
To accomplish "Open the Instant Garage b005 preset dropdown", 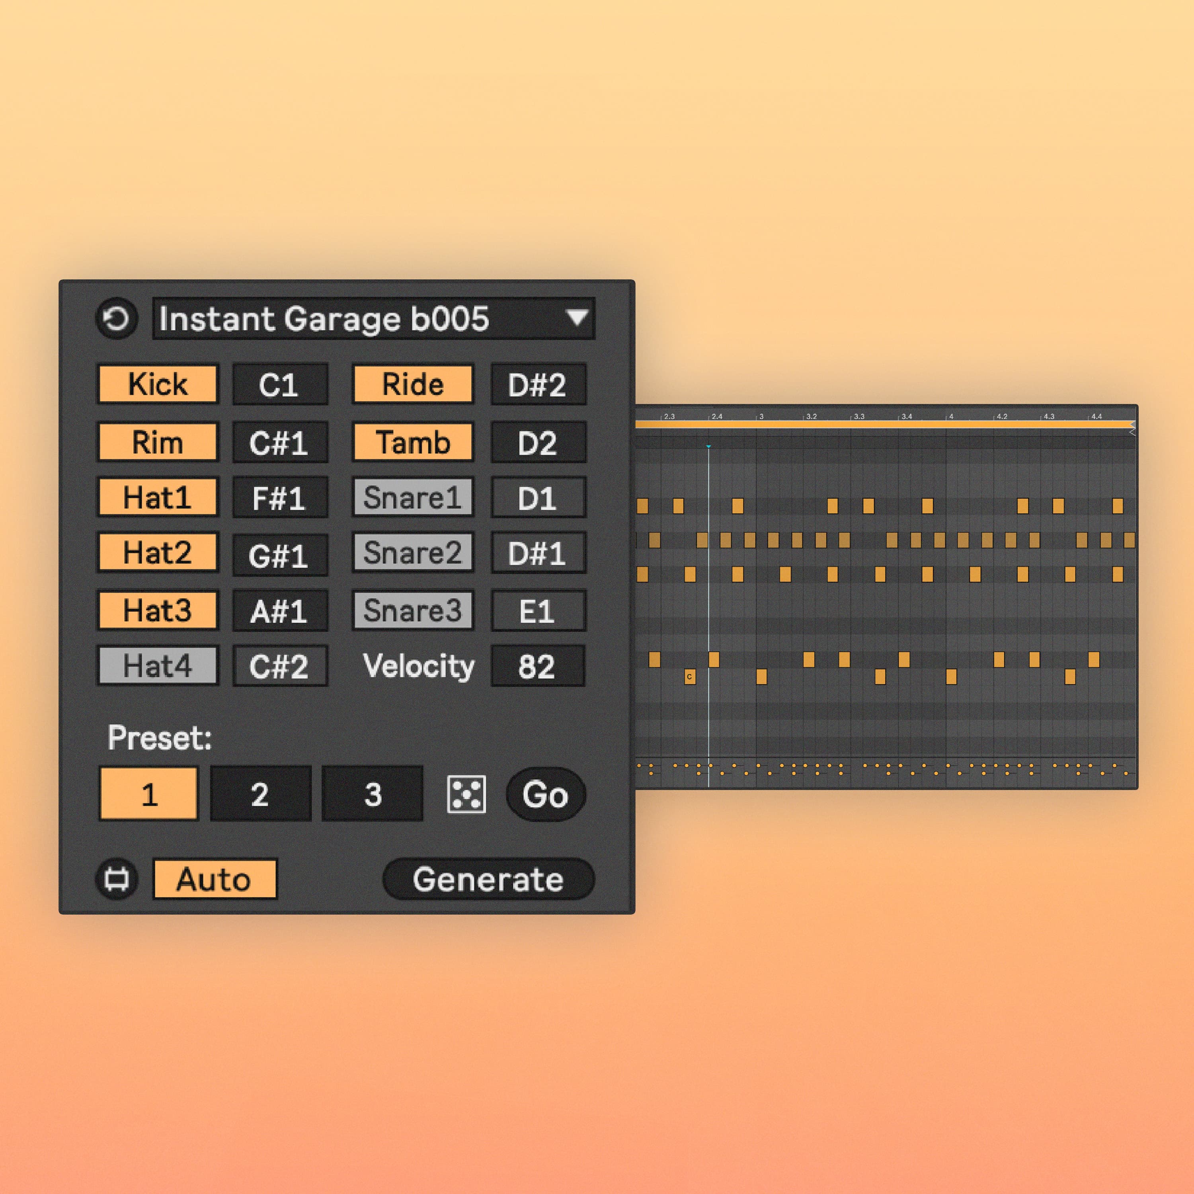I will [374, 319].
